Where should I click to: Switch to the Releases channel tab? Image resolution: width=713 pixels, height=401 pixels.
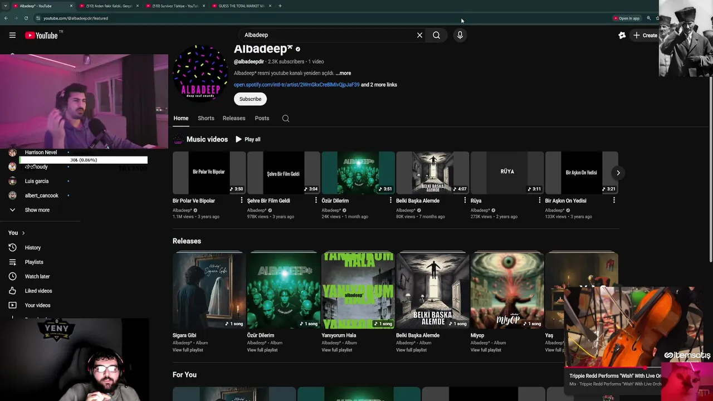[x=234, y=118]
